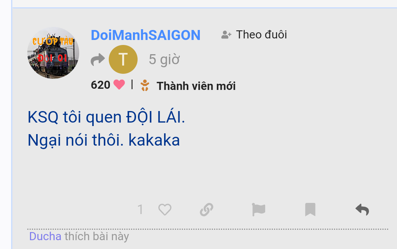Bookmark this post with the bookmark icon
Viewport: 397px width, 249px height.
point(310,209)
